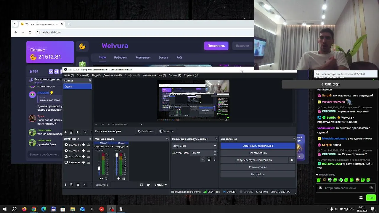Open Microsoft Edge from the taskbar
The height and width of the screenshot is (213, 379).
[x=44, y=209]
